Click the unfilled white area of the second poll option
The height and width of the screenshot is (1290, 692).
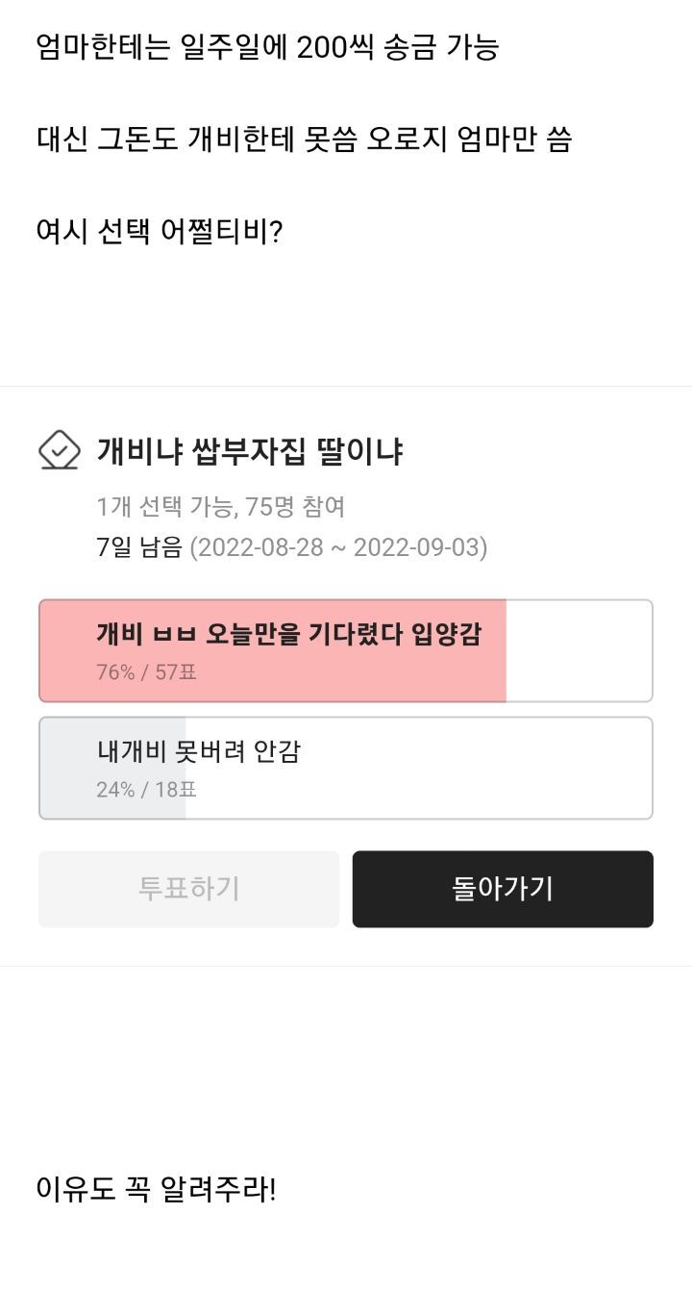(418, 768)
